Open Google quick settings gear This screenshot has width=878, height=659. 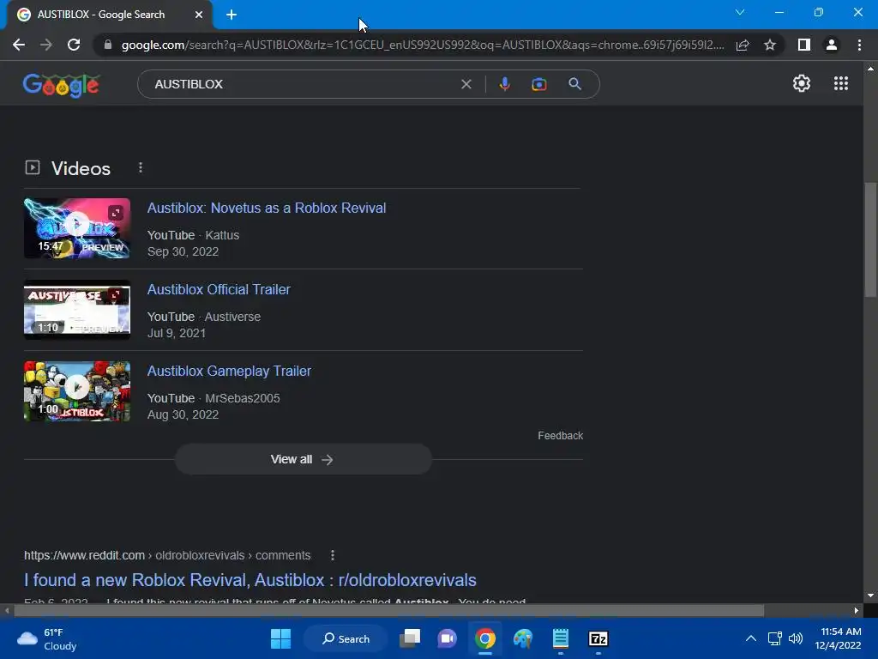(x=802, y=83)
